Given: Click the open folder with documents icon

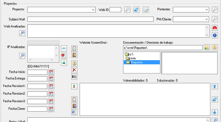Looking at the screenshot, I should (74, 64).
